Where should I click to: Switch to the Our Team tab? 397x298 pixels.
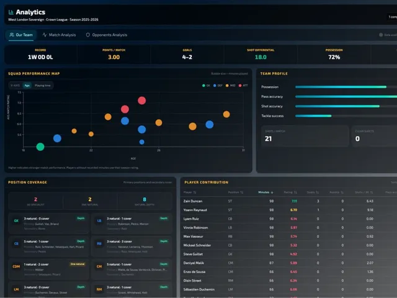point(21,35)
